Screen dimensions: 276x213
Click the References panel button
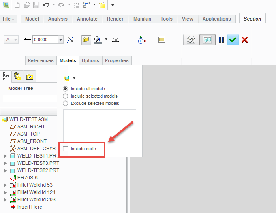41,60
